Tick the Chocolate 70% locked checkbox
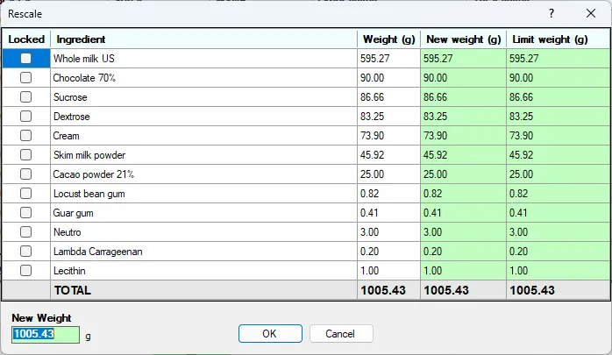 25,78
